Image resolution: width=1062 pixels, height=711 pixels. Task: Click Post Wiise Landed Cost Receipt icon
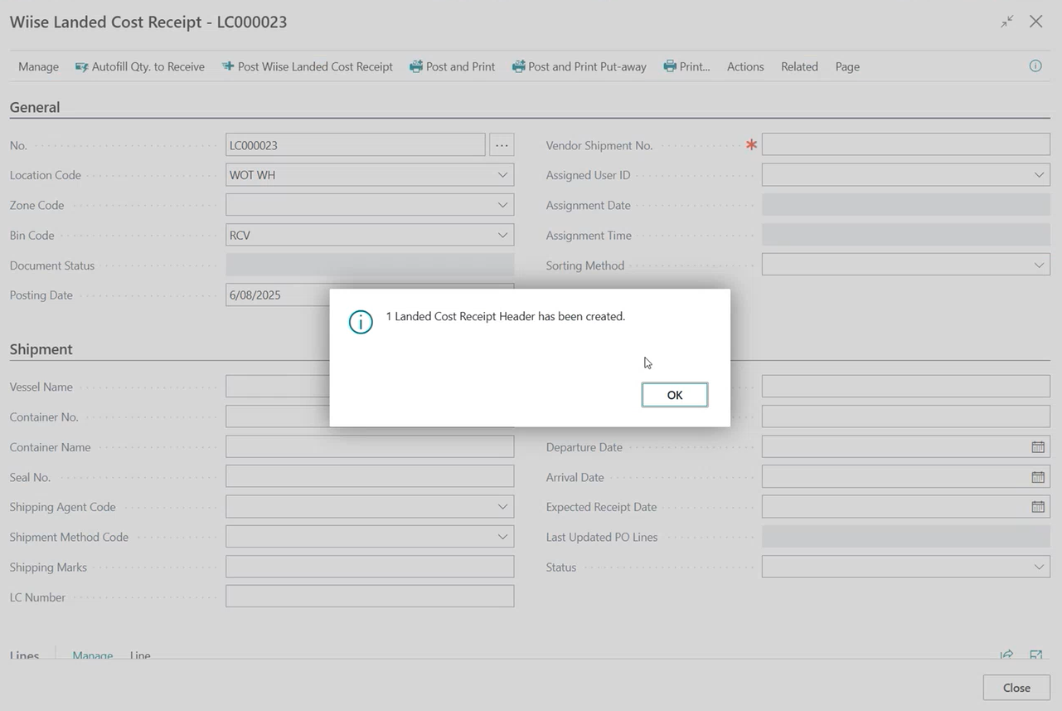[228, 66]
